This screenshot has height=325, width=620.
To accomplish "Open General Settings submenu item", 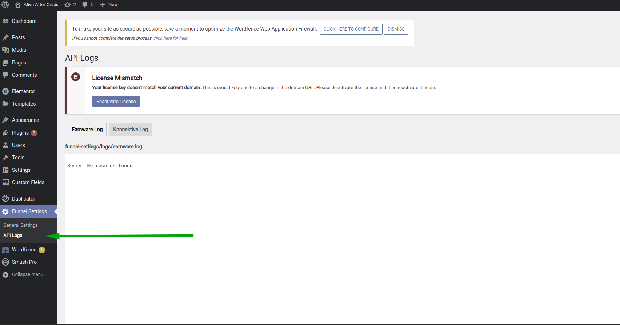I will coord(20,225).
